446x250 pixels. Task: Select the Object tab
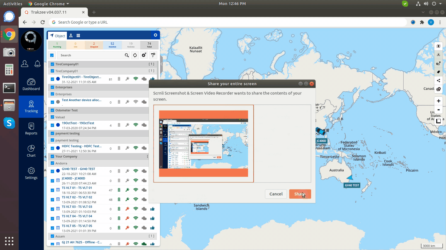click(x=57, y=36)
